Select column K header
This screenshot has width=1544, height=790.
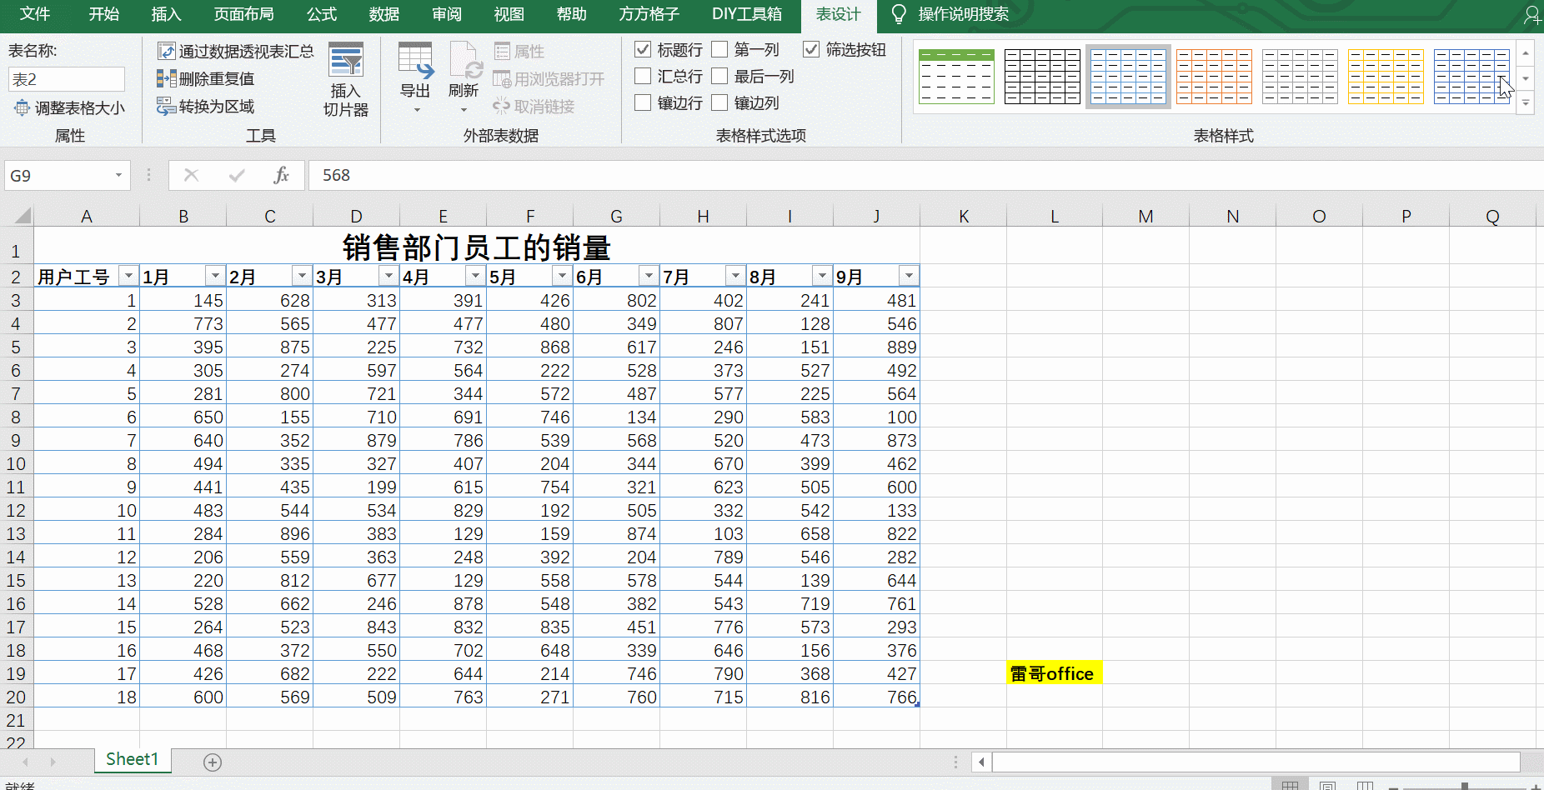tap(964, 216)
